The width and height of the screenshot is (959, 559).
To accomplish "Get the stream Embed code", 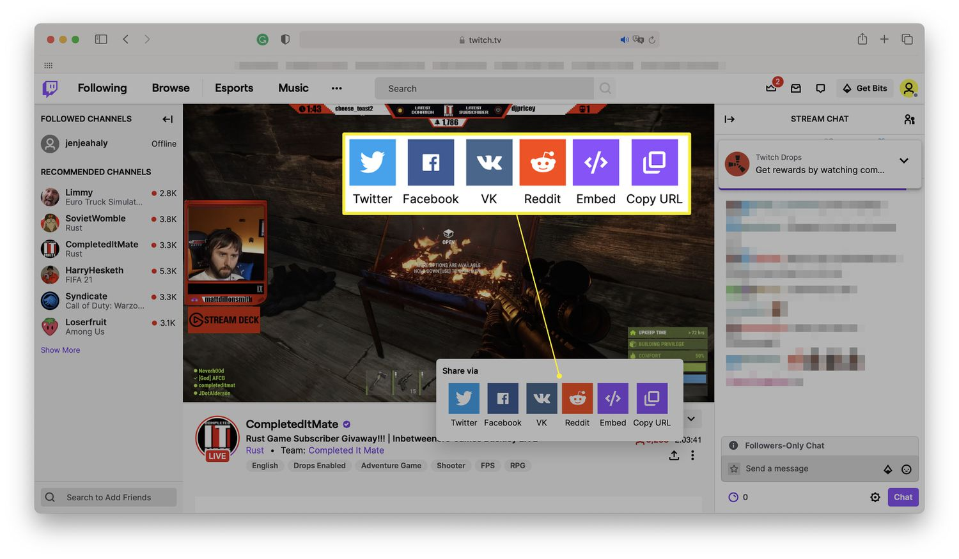I will pyautogui.click(x=612, y=398).
